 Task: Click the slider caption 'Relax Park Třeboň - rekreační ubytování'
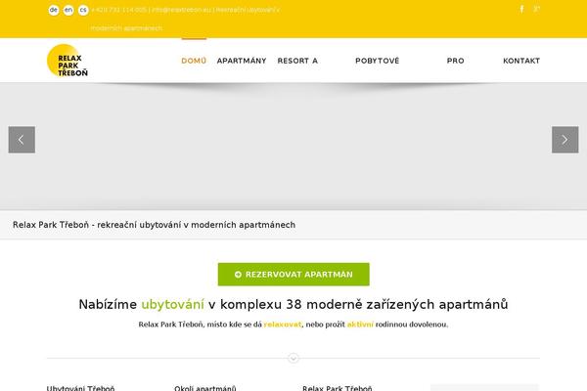[154, 225]
